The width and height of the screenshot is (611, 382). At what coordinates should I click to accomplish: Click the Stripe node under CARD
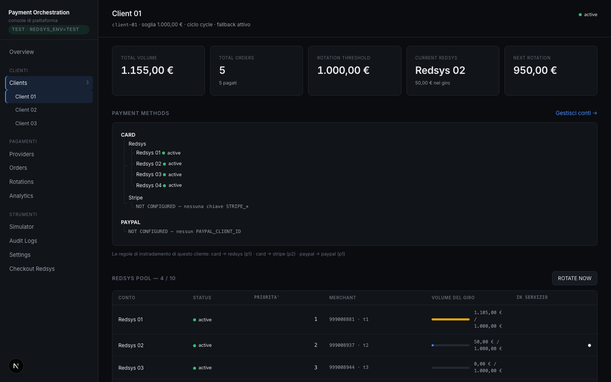(135, 198)
